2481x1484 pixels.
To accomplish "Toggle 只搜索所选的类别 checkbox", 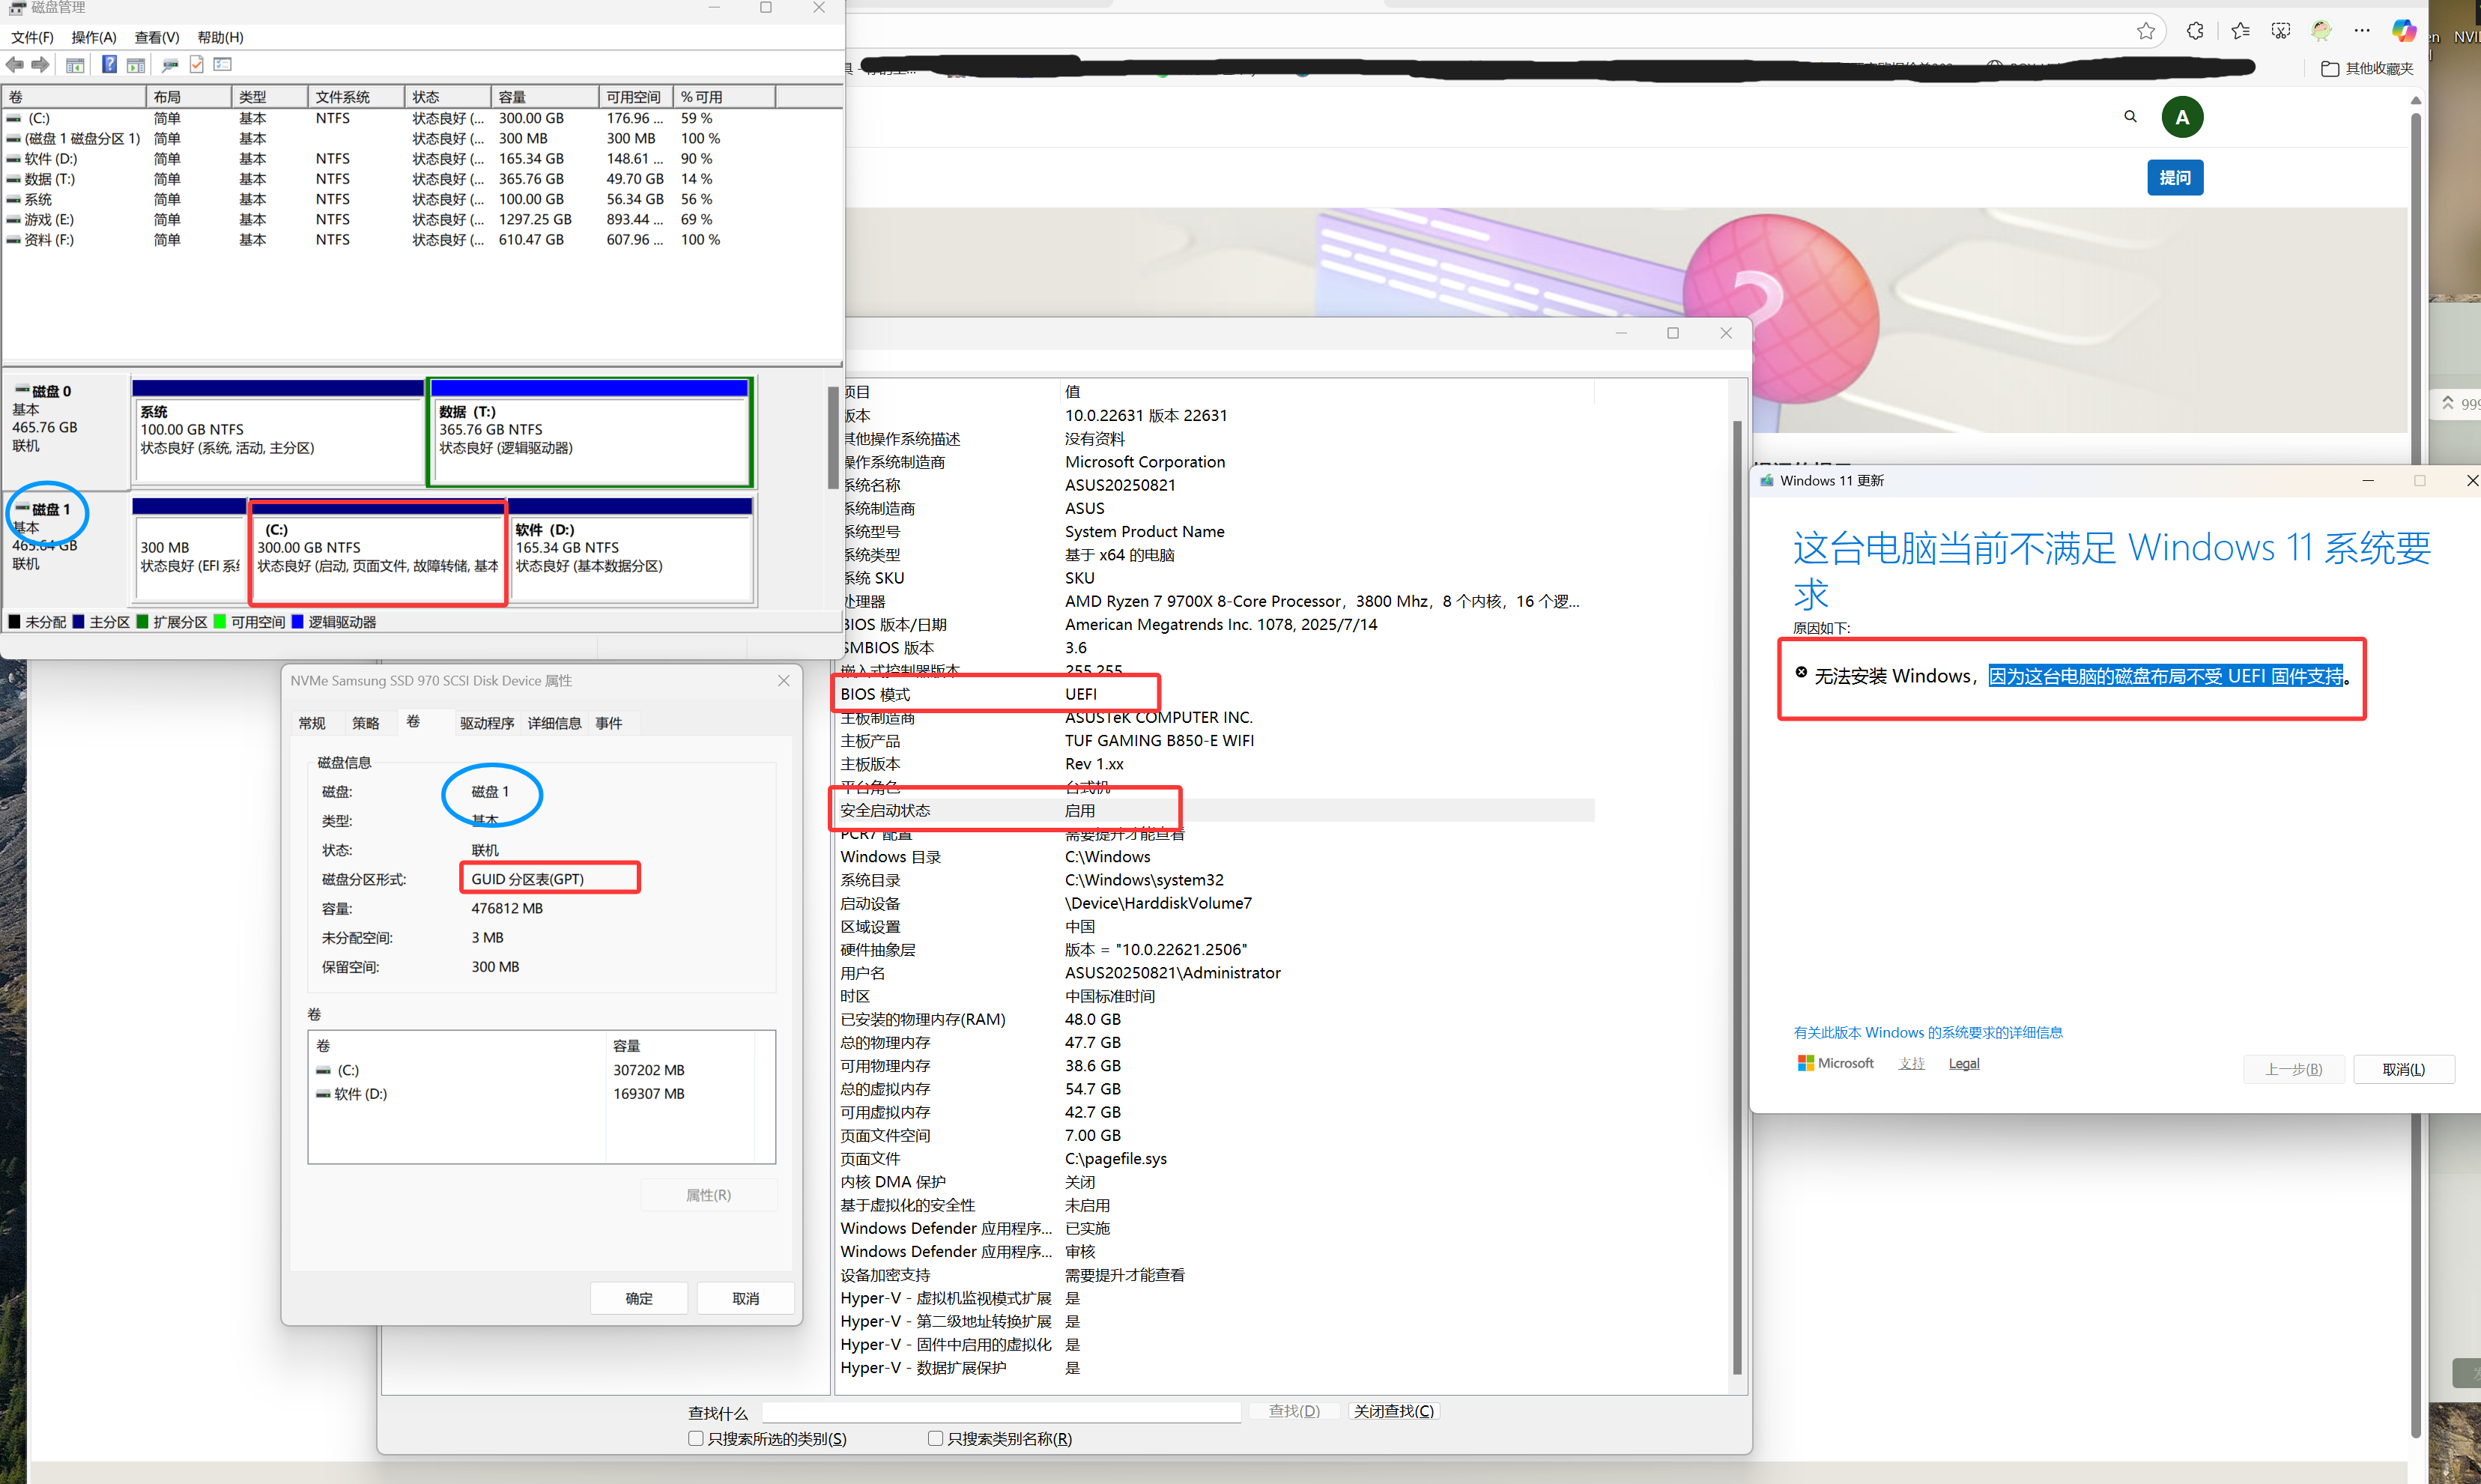I will coord(696,1439).
